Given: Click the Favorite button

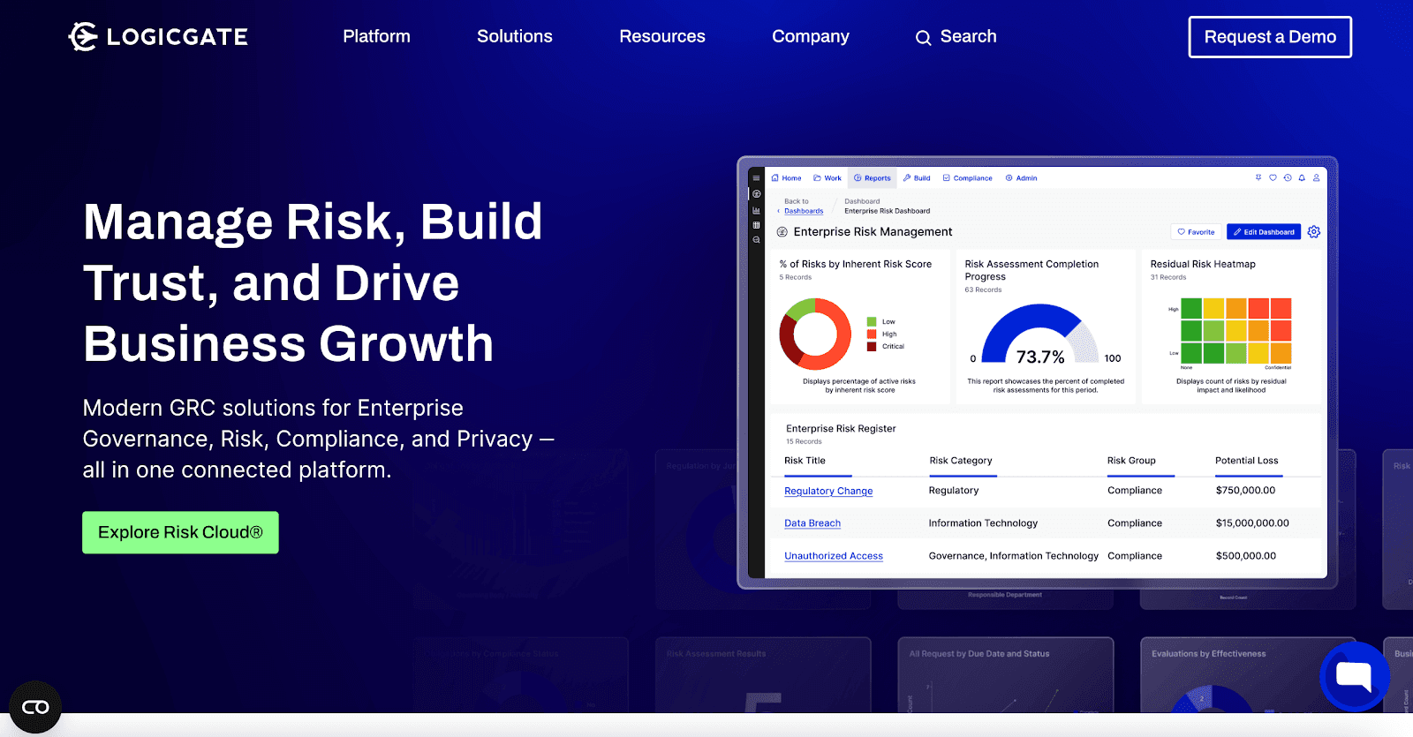Looking at the screenshot, I should (1196, 232).
